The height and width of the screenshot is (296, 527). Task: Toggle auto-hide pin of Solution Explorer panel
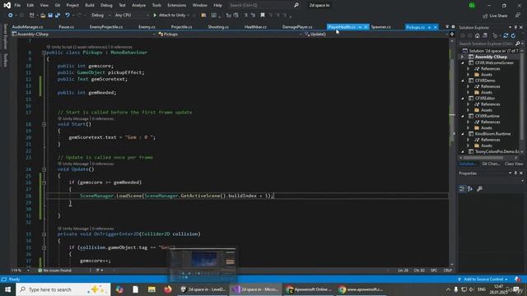(515, 27)
